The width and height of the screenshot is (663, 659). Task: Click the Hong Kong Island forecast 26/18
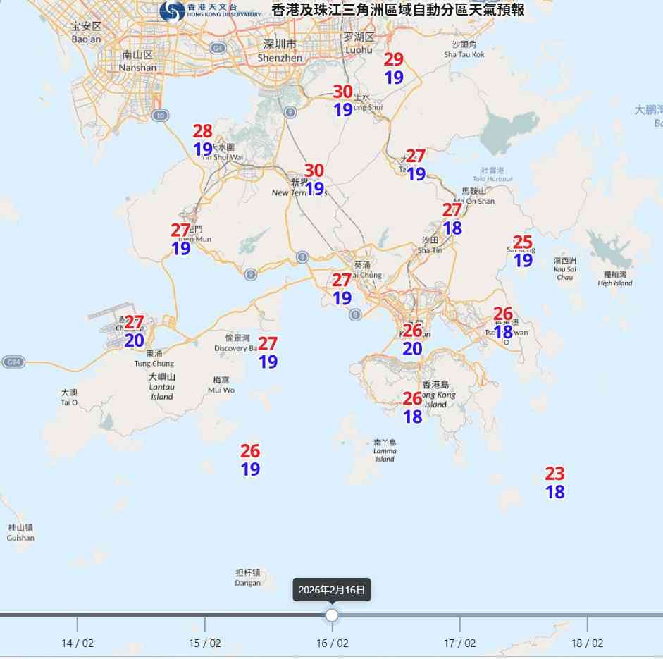412,407
